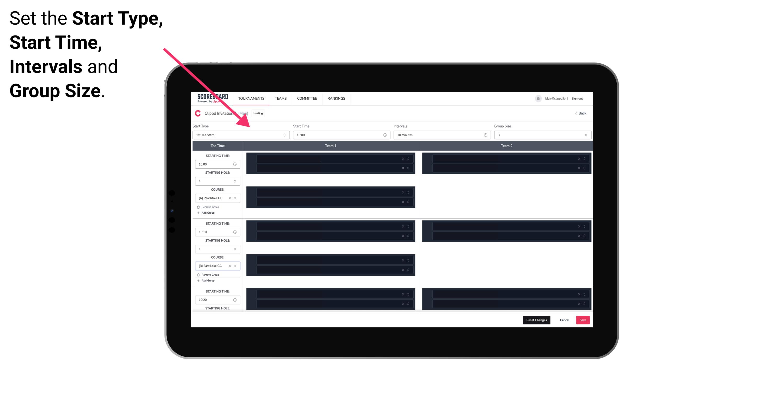Expand the Group Size dropdown
781x420 pixels.
tap(585, 135)
